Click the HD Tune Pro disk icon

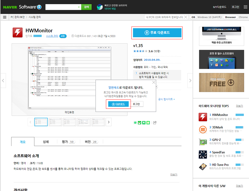tap(203, 167)
